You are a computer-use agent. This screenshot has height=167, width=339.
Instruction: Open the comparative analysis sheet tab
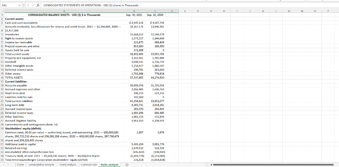41,165
